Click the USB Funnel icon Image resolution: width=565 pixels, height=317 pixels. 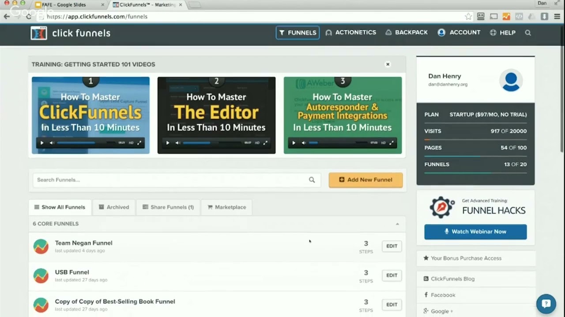tap(41, 276)
